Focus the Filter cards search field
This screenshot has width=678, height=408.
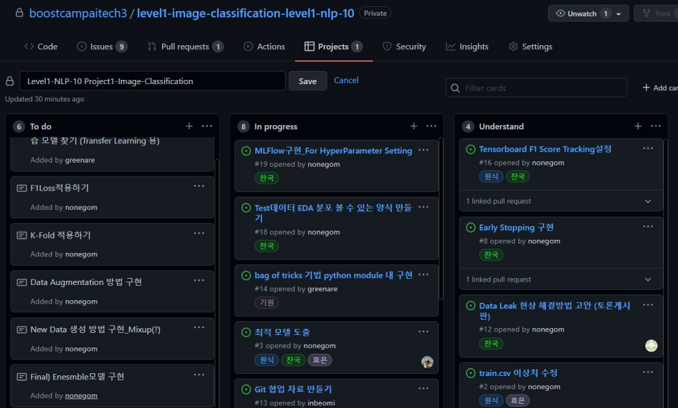pyautogui.click(x=536, y=88)
